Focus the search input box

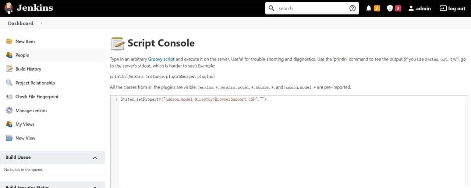[x=312, y=8]
